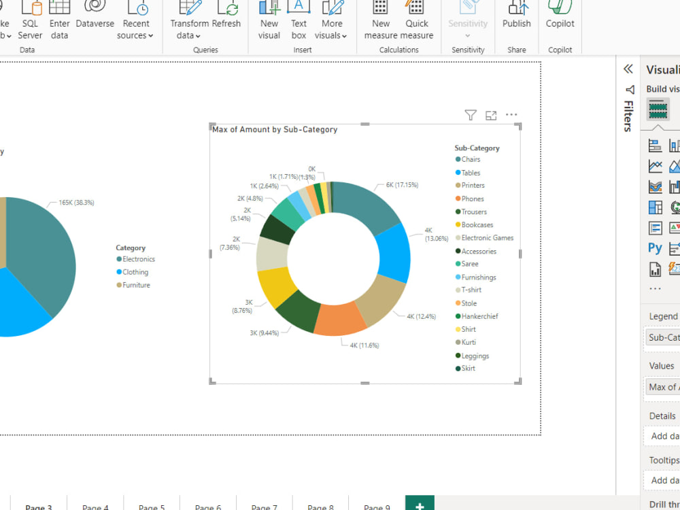
Task: Switch to Page 3 tab
Action: coord(39,504)
